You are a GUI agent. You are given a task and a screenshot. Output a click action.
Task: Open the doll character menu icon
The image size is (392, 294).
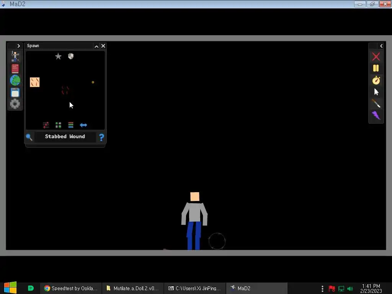click(15, 57)
